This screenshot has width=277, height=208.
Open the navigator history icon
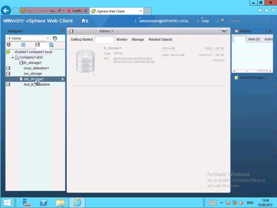[x=55, y=38]
